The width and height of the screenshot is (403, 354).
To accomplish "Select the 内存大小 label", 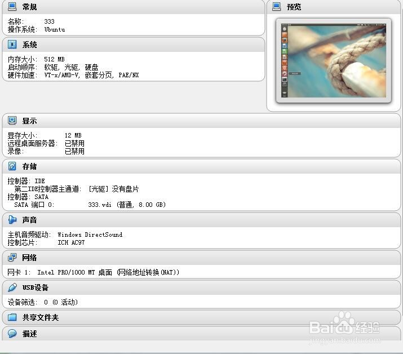I will (23, 59).
